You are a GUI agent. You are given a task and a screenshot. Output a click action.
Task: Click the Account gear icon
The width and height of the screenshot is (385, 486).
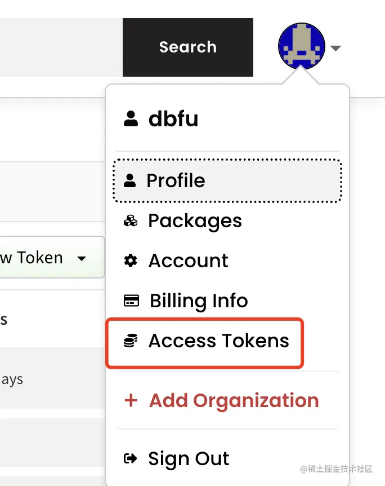click(x=131, y=260)
